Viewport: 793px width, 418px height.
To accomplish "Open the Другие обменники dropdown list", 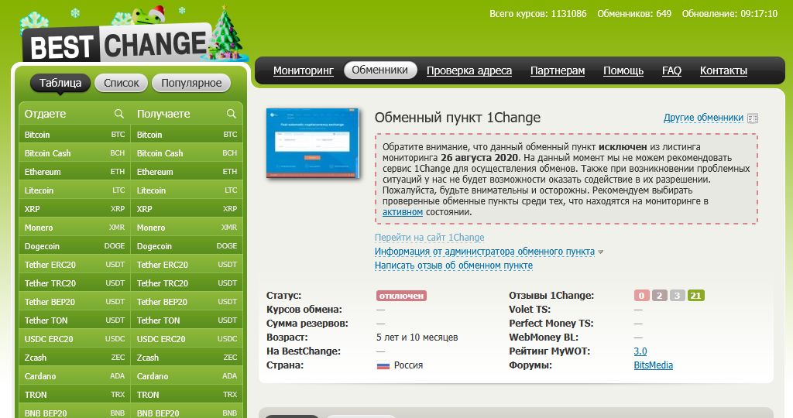I will (x=703, y=118).
